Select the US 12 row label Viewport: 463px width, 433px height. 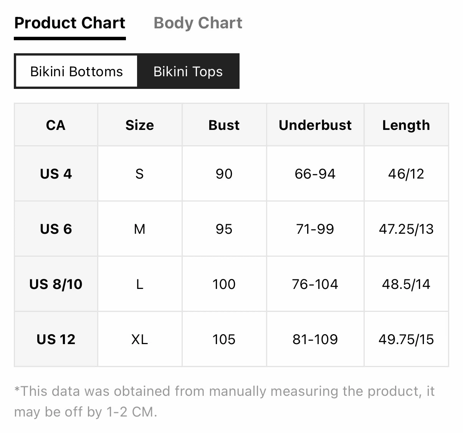click(x=56, y=339)
